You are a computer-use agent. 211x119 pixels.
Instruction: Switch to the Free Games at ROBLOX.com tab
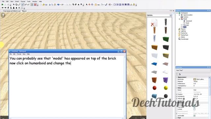point(12,11)
